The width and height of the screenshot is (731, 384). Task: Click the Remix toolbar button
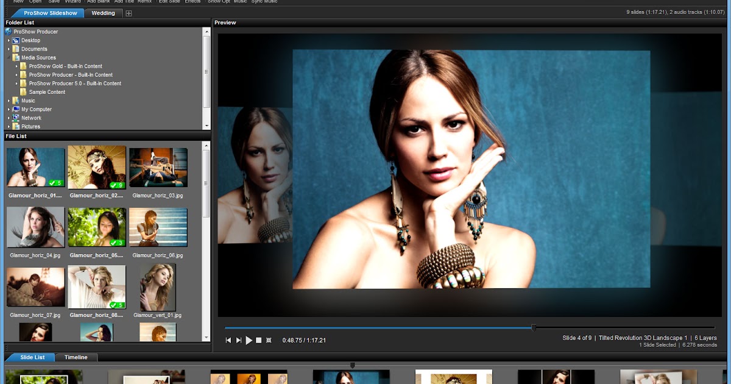tap(145, 2)
